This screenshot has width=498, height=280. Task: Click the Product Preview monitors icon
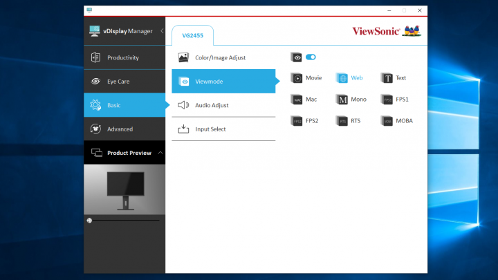(x=97, y=153)
